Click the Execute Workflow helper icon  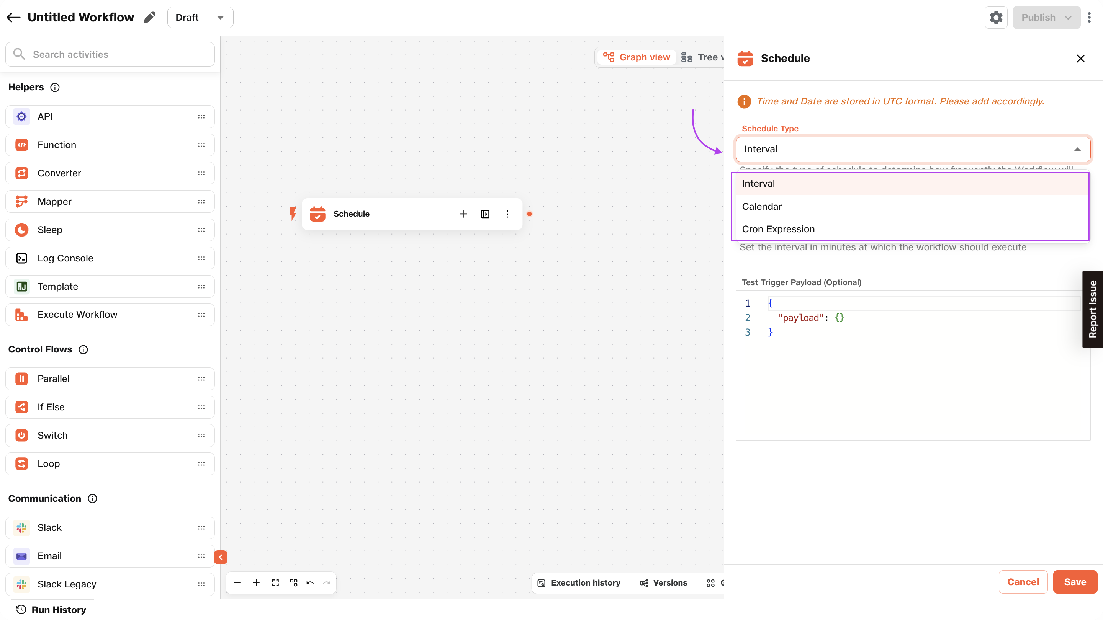[21, 314]
